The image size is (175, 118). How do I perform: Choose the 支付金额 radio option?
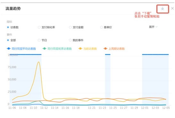pos(70,27)
